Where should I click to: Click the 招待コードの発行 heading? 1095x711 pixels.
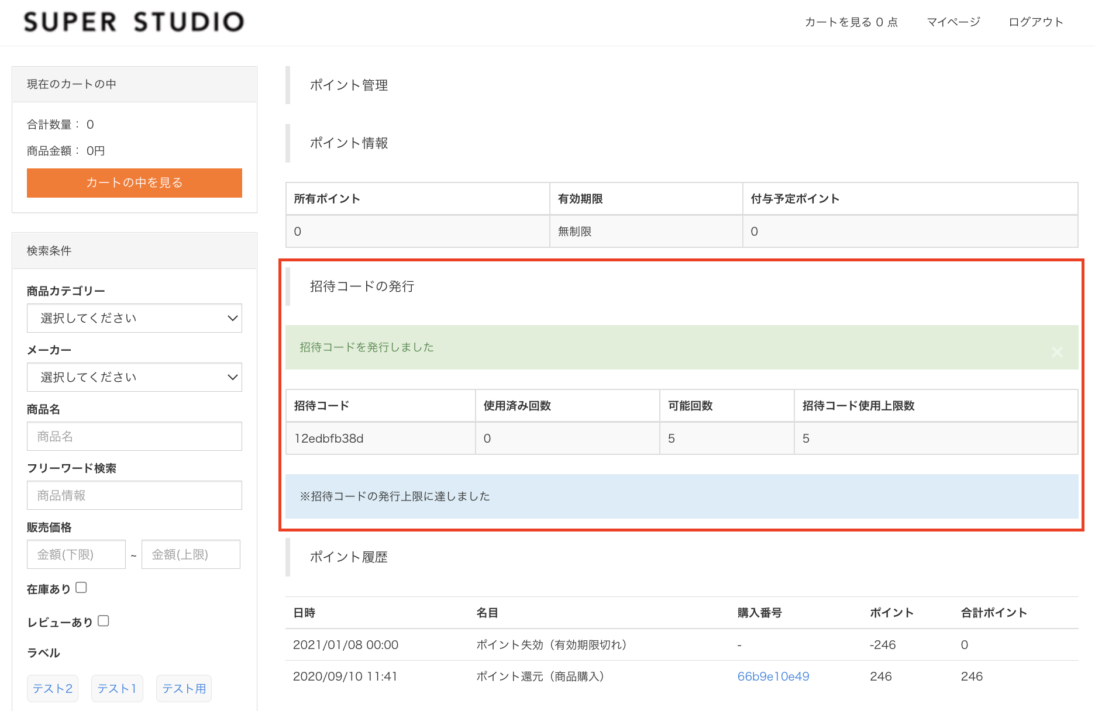362,287
